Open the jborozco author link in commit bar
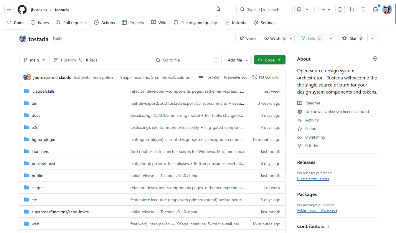Image resolution: width=396 pixels, height=233 pixels. click(x=42, y=77)
